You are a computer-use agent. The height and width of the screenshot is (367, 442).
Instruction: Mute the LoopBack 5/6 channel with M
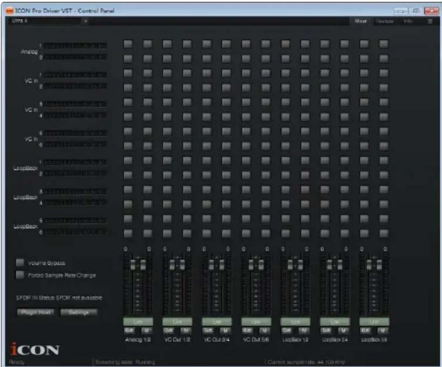pos(382,330)
